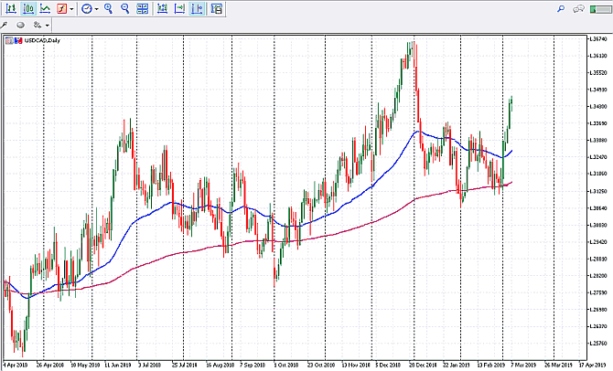Image resolution: width=613 pixels, height=371 pixels.
Task: Open search with the magnifier icon
Action: [560, 8]
